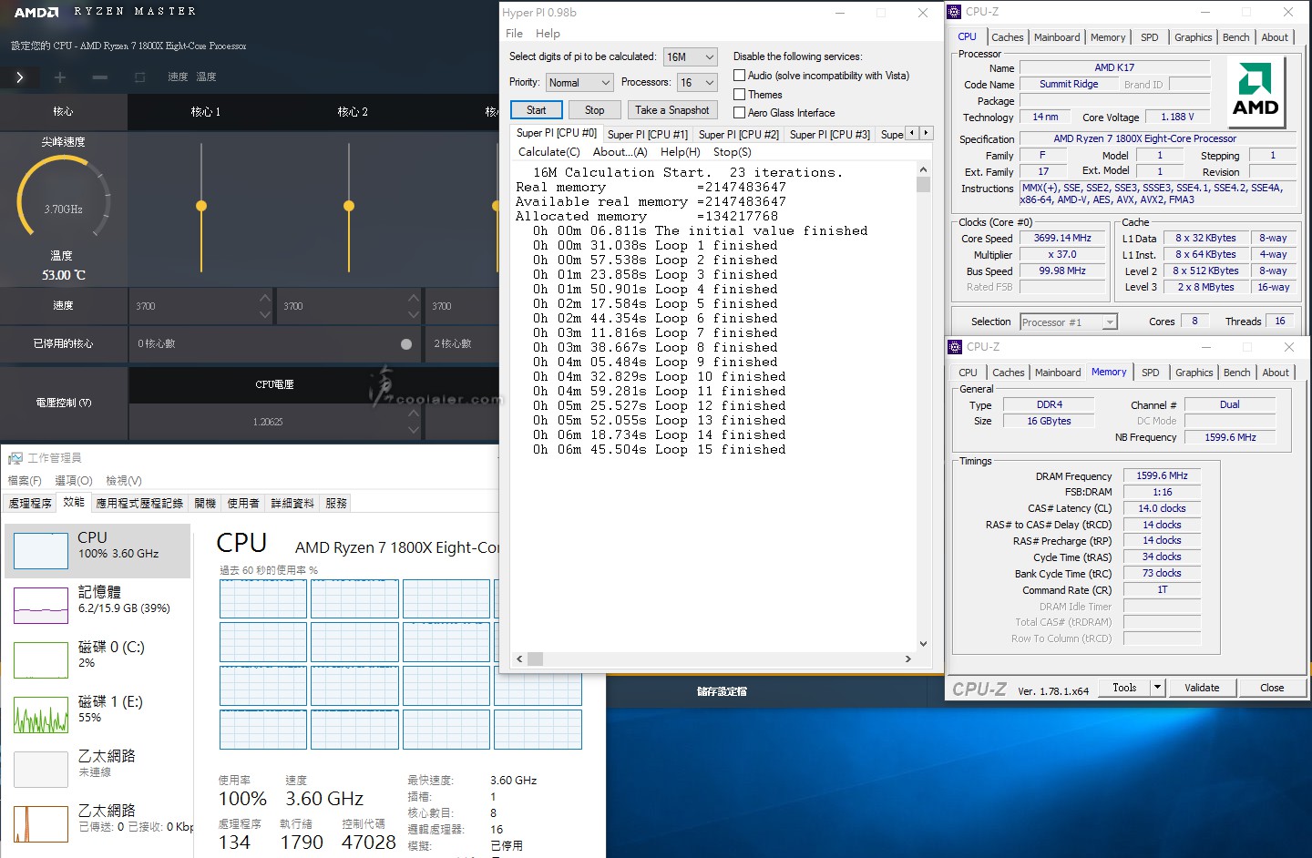1312x858 pixels.
Task: Click the Close button in CPU-Z
Action: pyautogui.click(x=1272, y=688)
